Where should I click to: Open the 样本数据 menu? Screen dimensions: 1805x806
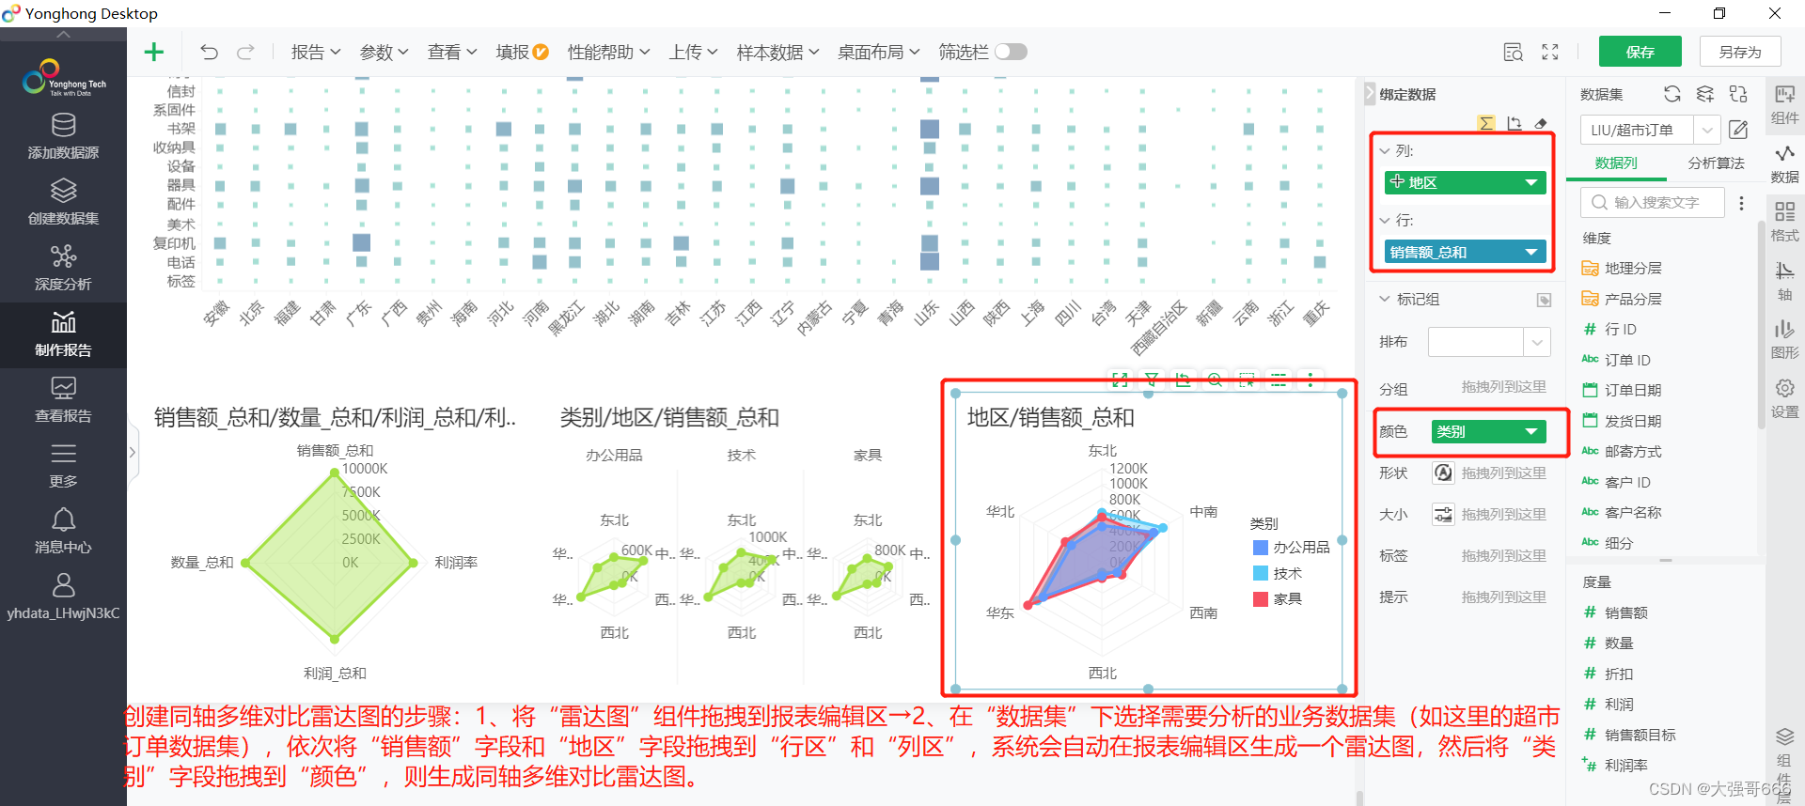[778, 53]
